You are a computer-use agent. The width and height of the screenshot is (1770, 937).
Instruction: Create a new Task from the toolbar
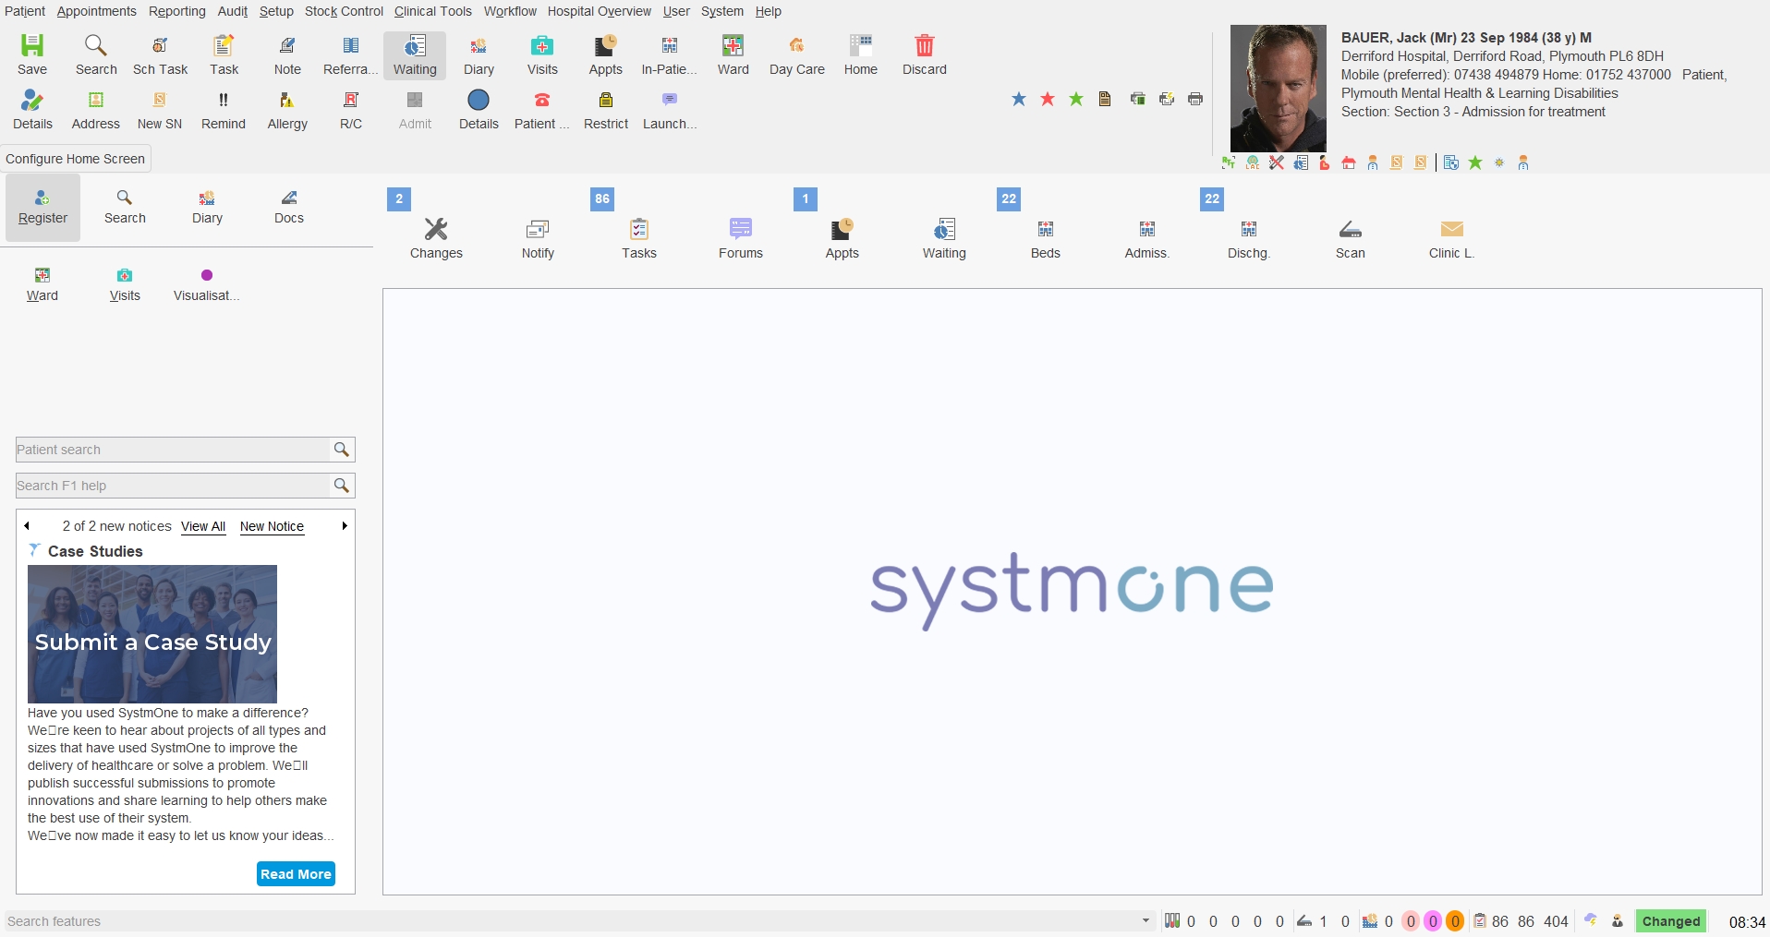point(224,55)
